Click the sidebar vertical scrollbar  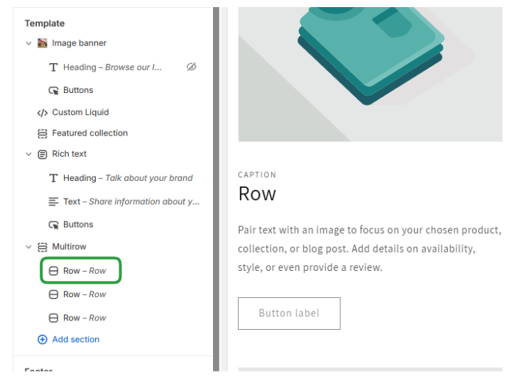click(216, 184)
